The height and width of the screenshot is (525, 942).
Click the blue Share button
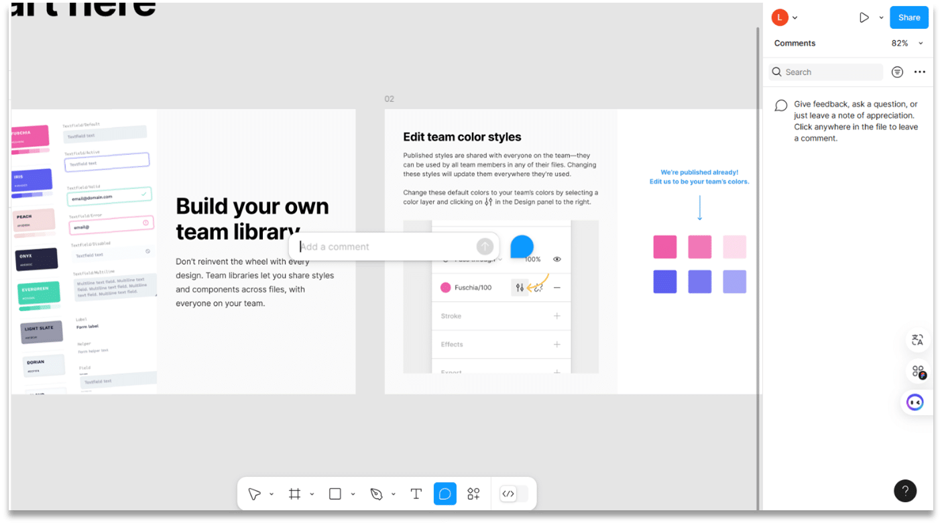click(908, 18)
